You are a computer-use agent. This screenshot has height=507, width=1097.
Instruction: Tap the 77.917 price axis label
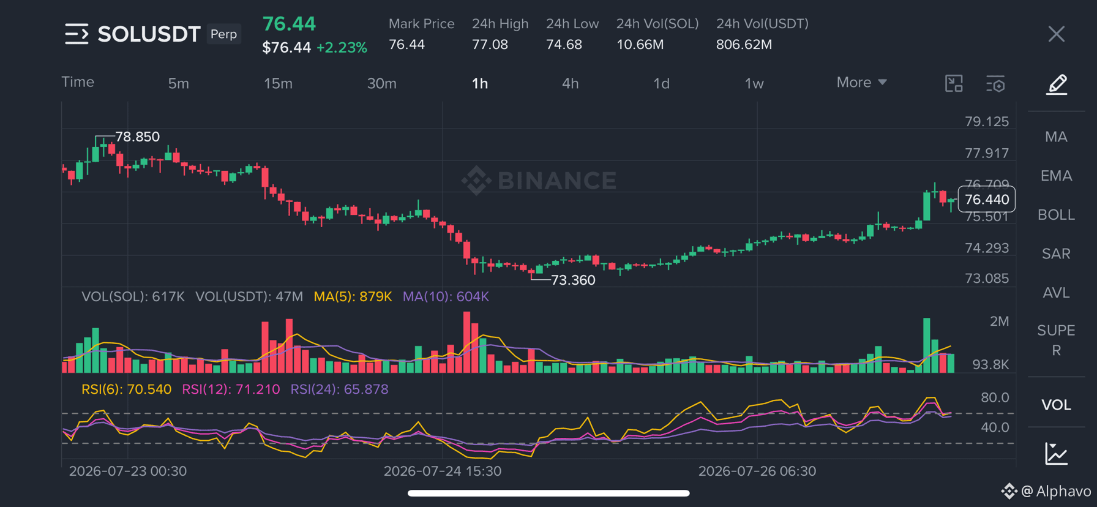[987, 153]
